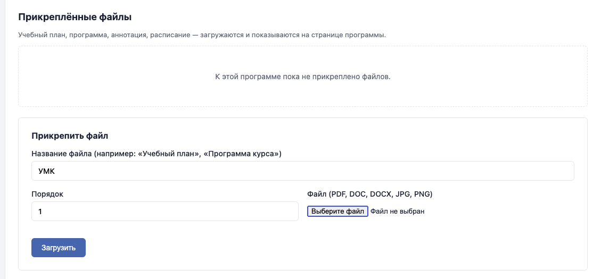
Task: Click the description line starting with Учебный план
Action: 202,35
